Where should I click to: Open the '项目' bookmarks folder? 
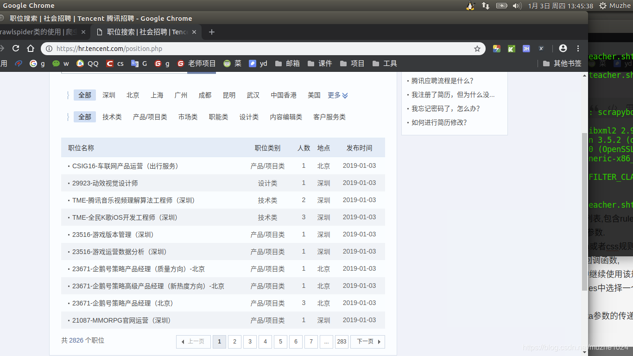click(x=352, y=64)
